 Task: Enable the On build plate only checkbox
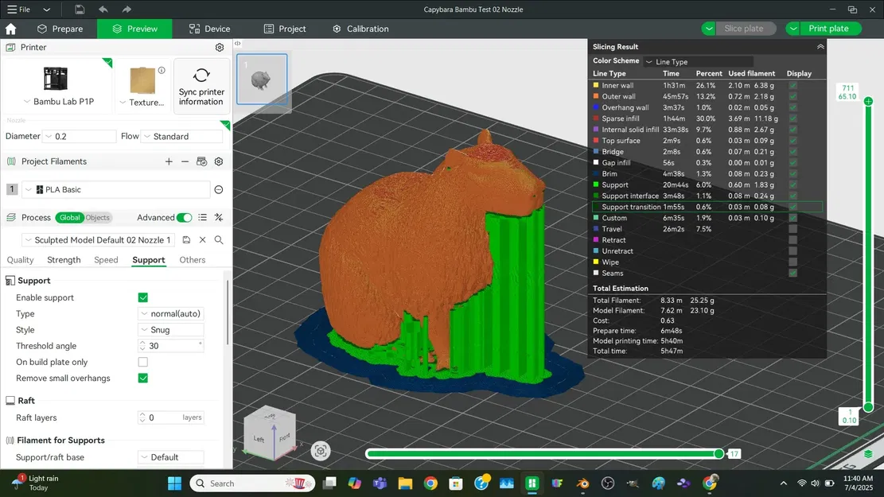click(x=142, y=362)
